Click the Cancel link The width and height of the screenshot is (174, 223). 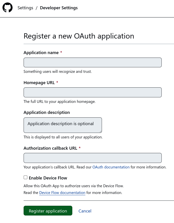[85, 211]
